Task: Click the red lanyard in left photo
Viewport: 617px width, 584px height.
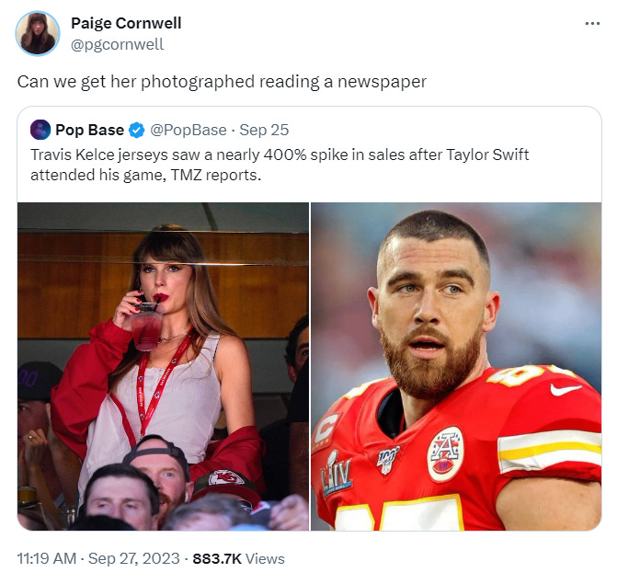Action: point(158,384)
